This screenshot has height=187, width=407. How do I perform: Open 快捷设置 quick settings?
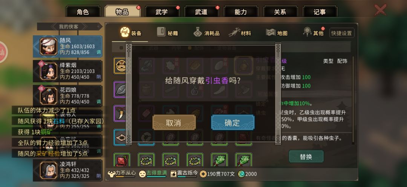pyautogui.click(x=341, y=33)
